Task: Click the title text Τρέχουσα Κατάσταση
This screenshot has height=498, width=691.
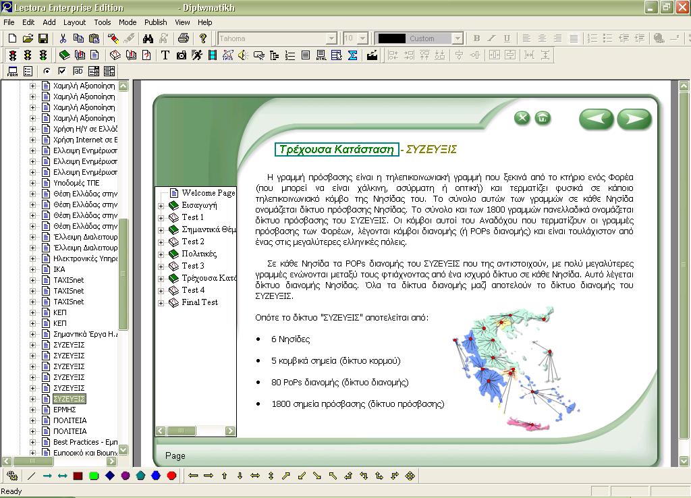Action: point(337,149)
